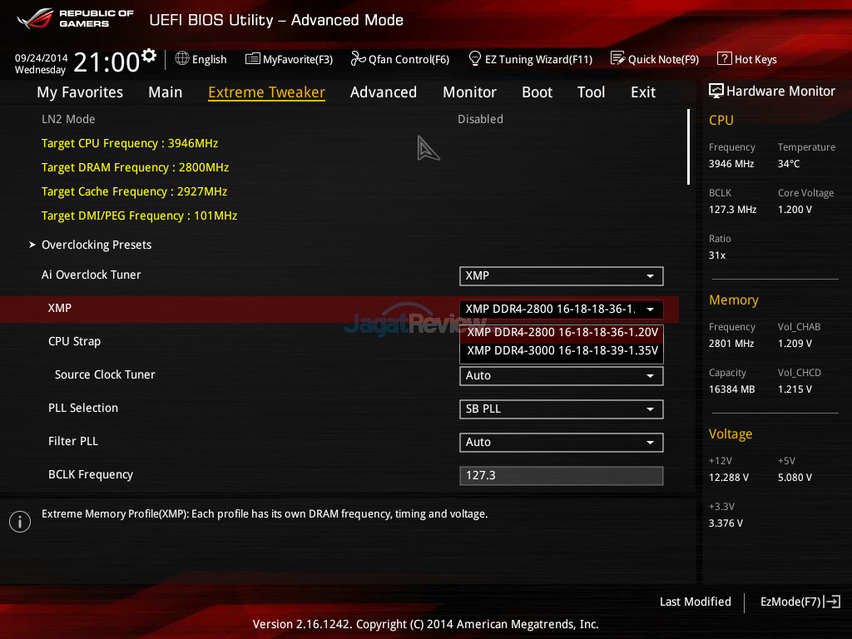
Task: Open the Source Clock Tuner dropdown
Action: [x=561, y=376]
